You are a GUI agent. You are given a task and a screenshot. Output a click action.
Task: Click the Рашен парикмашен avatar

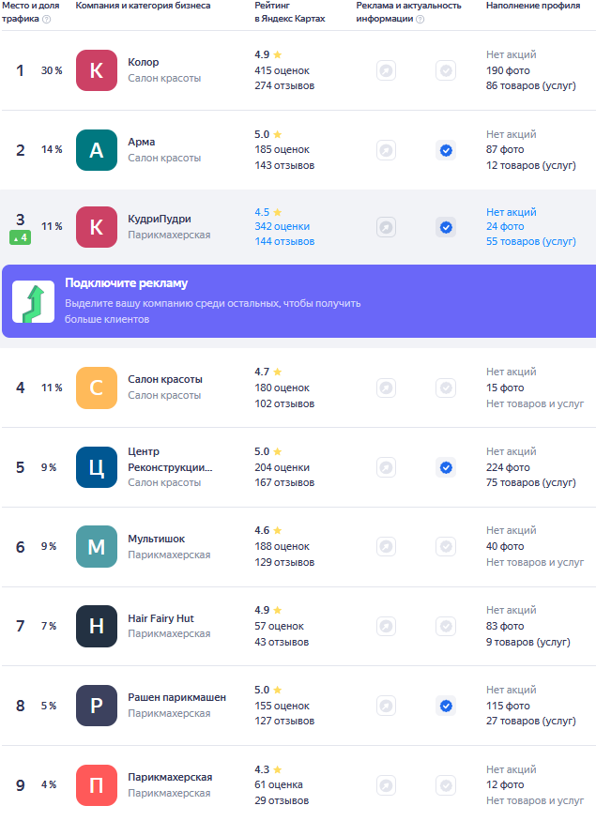[x=97, y=706]
